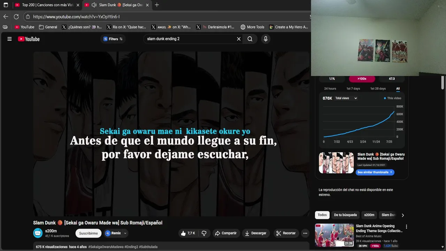This screenshot has width=446, height=251.
Task: Open the s200m channel name link
Action: coord(51,231)
